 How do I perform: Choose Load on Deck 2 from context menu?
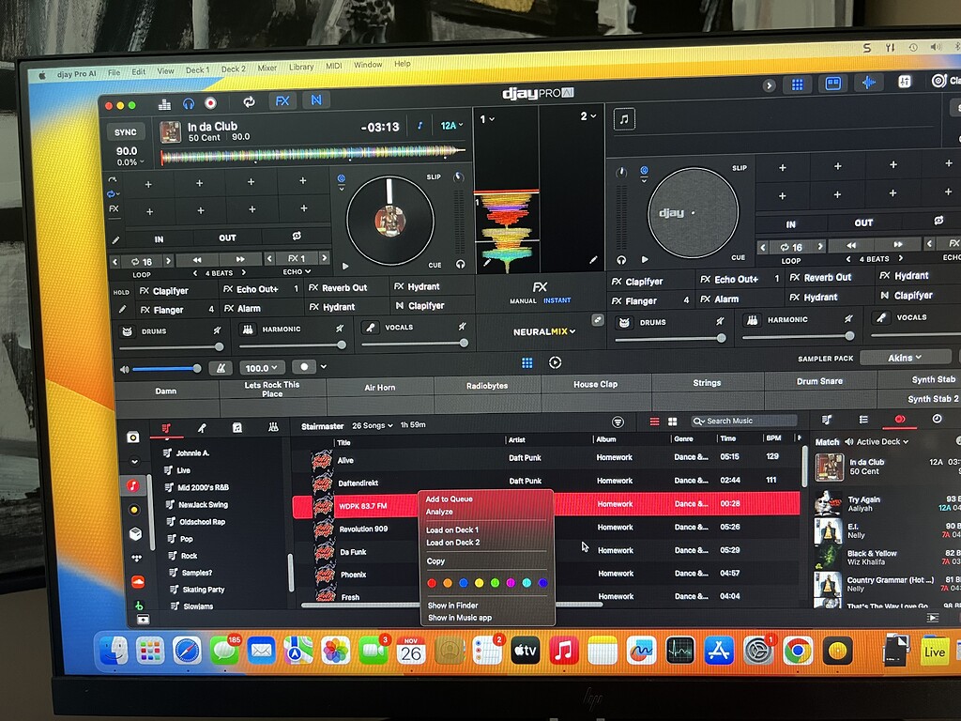coord(452,543)
